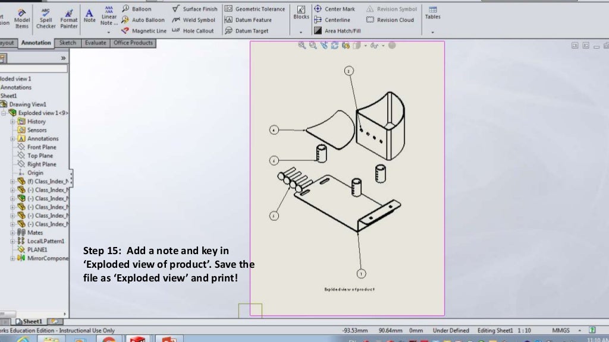
Task: Run the Spell Checker tool
Action: point(46,18)
